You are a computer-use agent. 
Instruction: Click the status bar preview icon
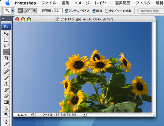pyautogui.click(x=33, y=115)
